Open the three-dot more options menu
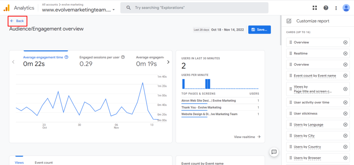The width and height of the screenshot is (354, 165). [x=336, y=8]
